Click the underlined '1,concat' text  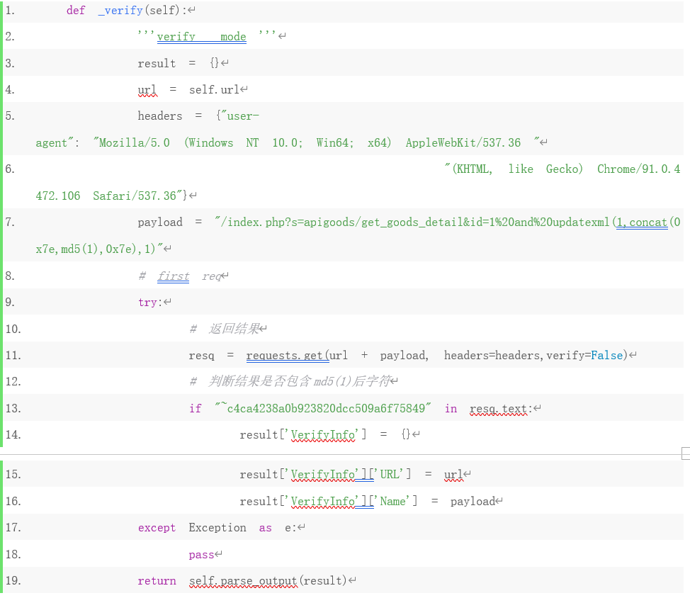[x=642, y=222]
